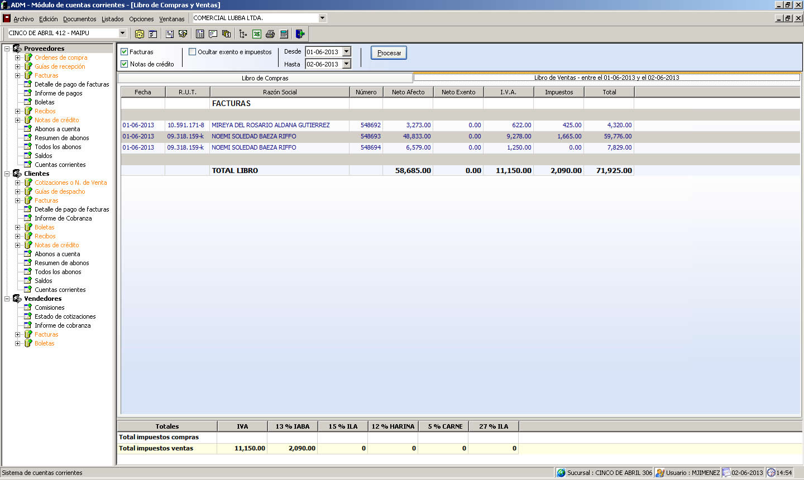Click the document form toolbar icon
The height and width of the screenshot is (480, 804).
click(x=170, y=34)
